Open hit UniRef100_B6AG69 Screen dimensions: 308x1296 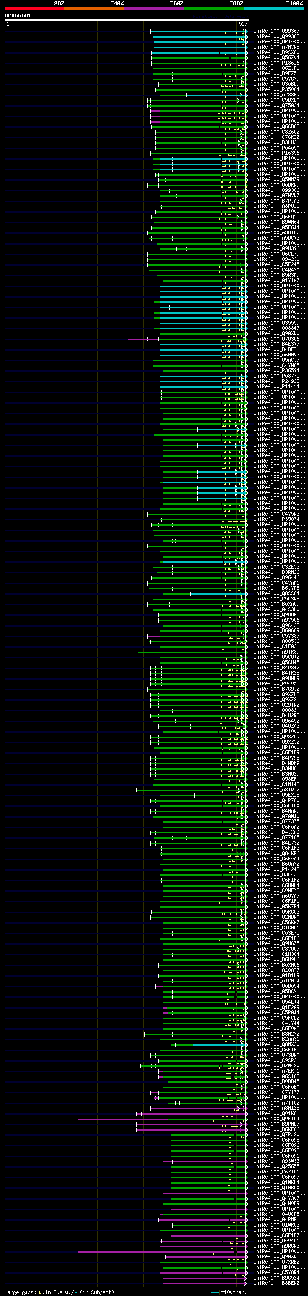(x=276, y=630)
